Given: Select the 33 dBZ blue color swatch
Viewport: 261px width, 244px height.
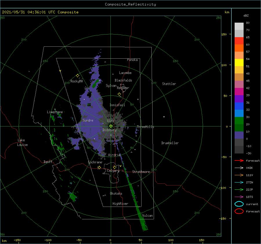Looking at the screenshot, I should click(239, 106).
